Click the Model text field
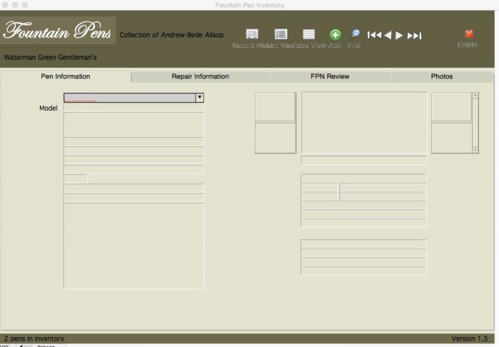This screenshot has width=499, height=347. 133,108
